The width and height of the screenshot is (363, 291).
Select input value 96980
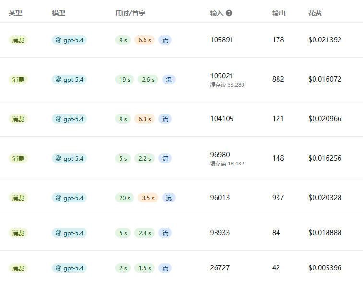coord(220,155)
